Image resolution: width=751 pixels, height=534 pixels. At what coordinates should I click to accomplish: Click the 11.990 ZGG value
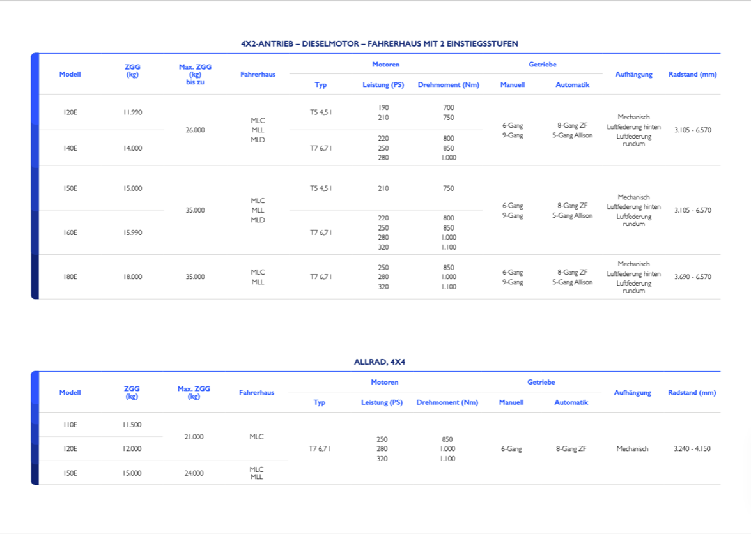click(132, 112)
